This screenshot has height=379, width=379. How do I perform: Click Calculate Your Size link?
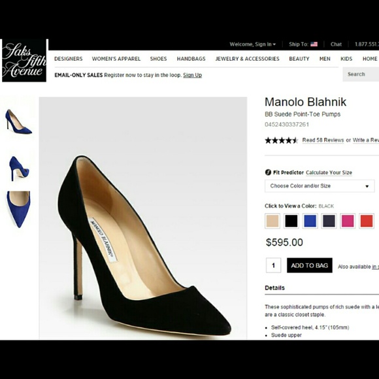coord(329,173)
